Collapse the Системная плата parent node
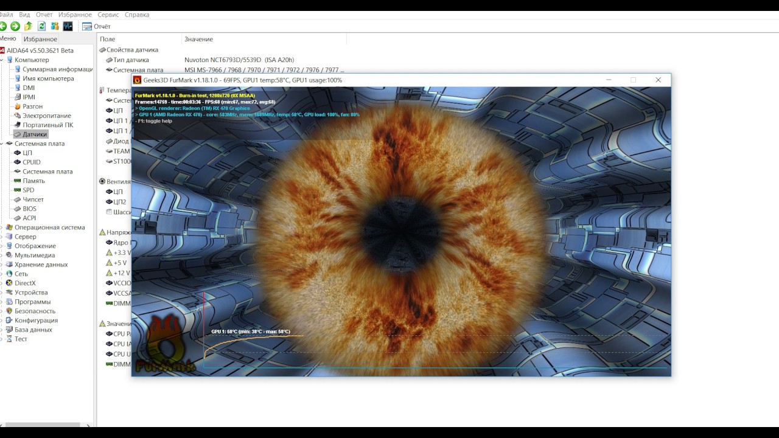The width and height of the screenshot is (779, 438). pyautogui.click(x=2, y=144)
